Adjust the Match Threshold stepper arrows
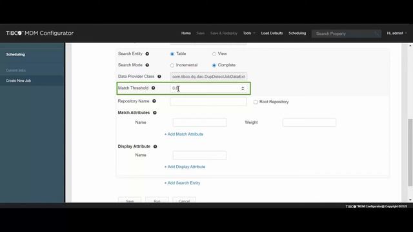413x232 pixels. click(243, 88)
